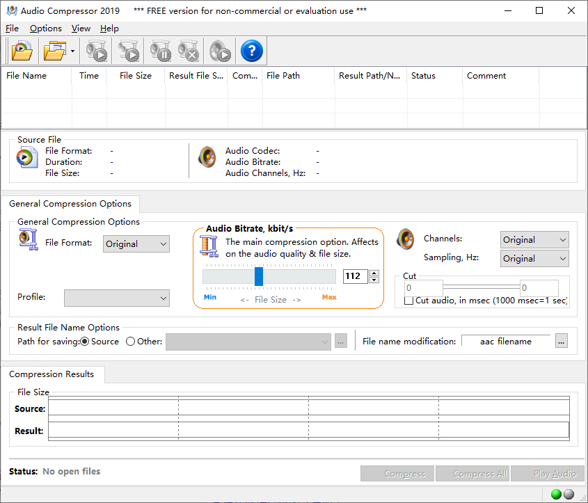The image size is (588, 503).
Task: Expand the Channels dropdown
Action: pos(534,239)
